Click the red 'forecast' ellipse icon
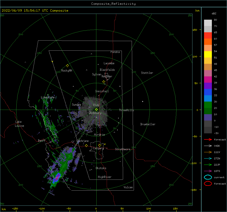 pyautogui.click(x=208, y=184)
